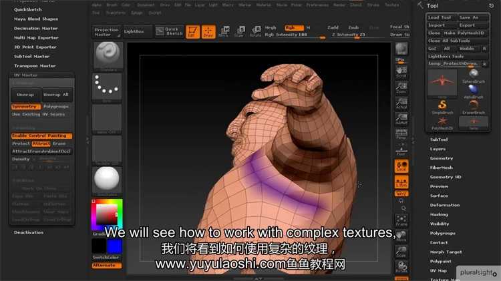
Task: Expand the Deformation section
Action: click(x=445, y=205)
